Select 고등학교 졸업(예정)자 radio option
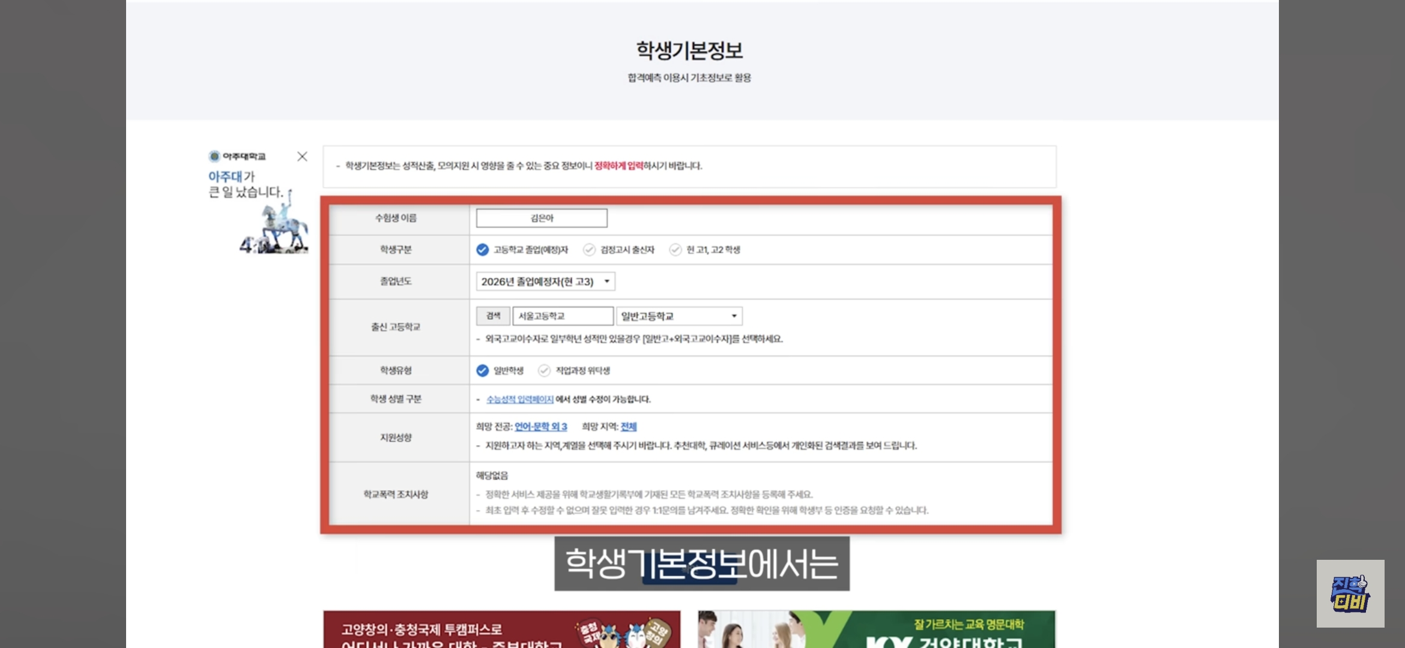The image size is (1405, 648). point(482,250)
